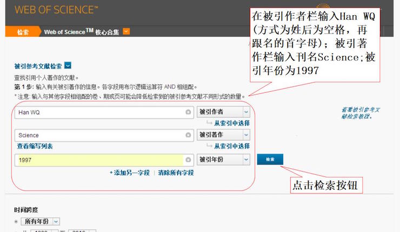Open the Web of Science core collection dropdown

[126, 31]
